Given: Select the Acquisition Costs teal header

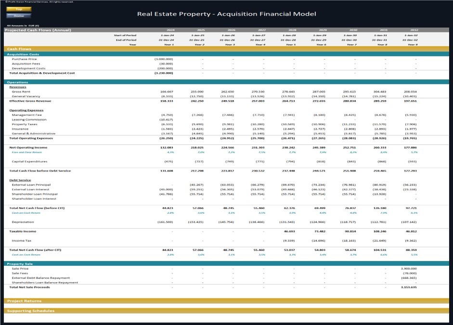Looking at the screenshot, I should pyautogui.click(x=226, y=54).
